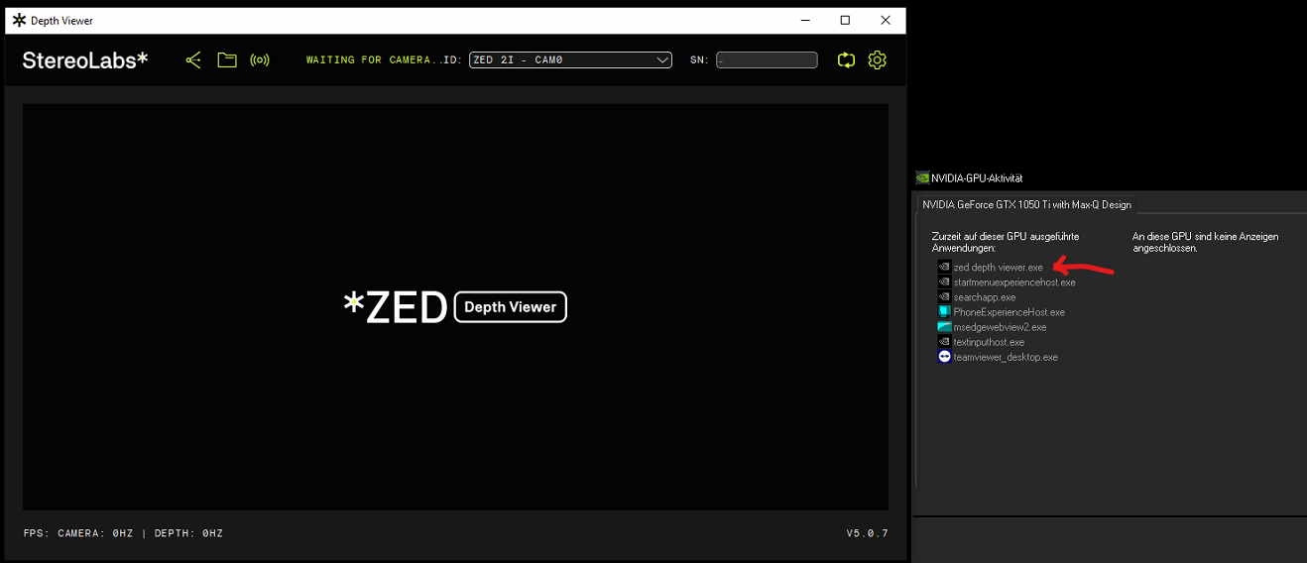Click the Depth Viewer title bar asterisk icon
Image resolution: width=1307 pixels, height=563 pixels.
[19, 20]
